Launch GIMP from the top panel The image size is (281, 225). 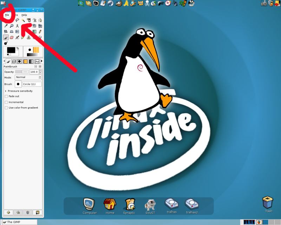(x=118, y=3)
